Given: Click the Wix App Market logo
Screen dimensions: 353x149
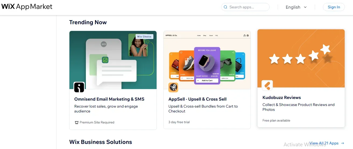Looking at the screenshot, I should 27,7.
